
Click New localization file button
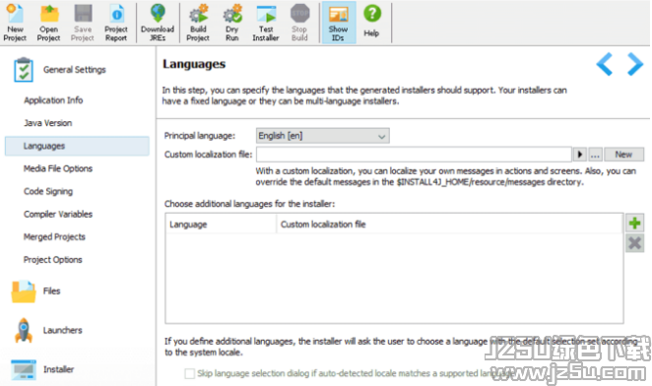[623, 155]
